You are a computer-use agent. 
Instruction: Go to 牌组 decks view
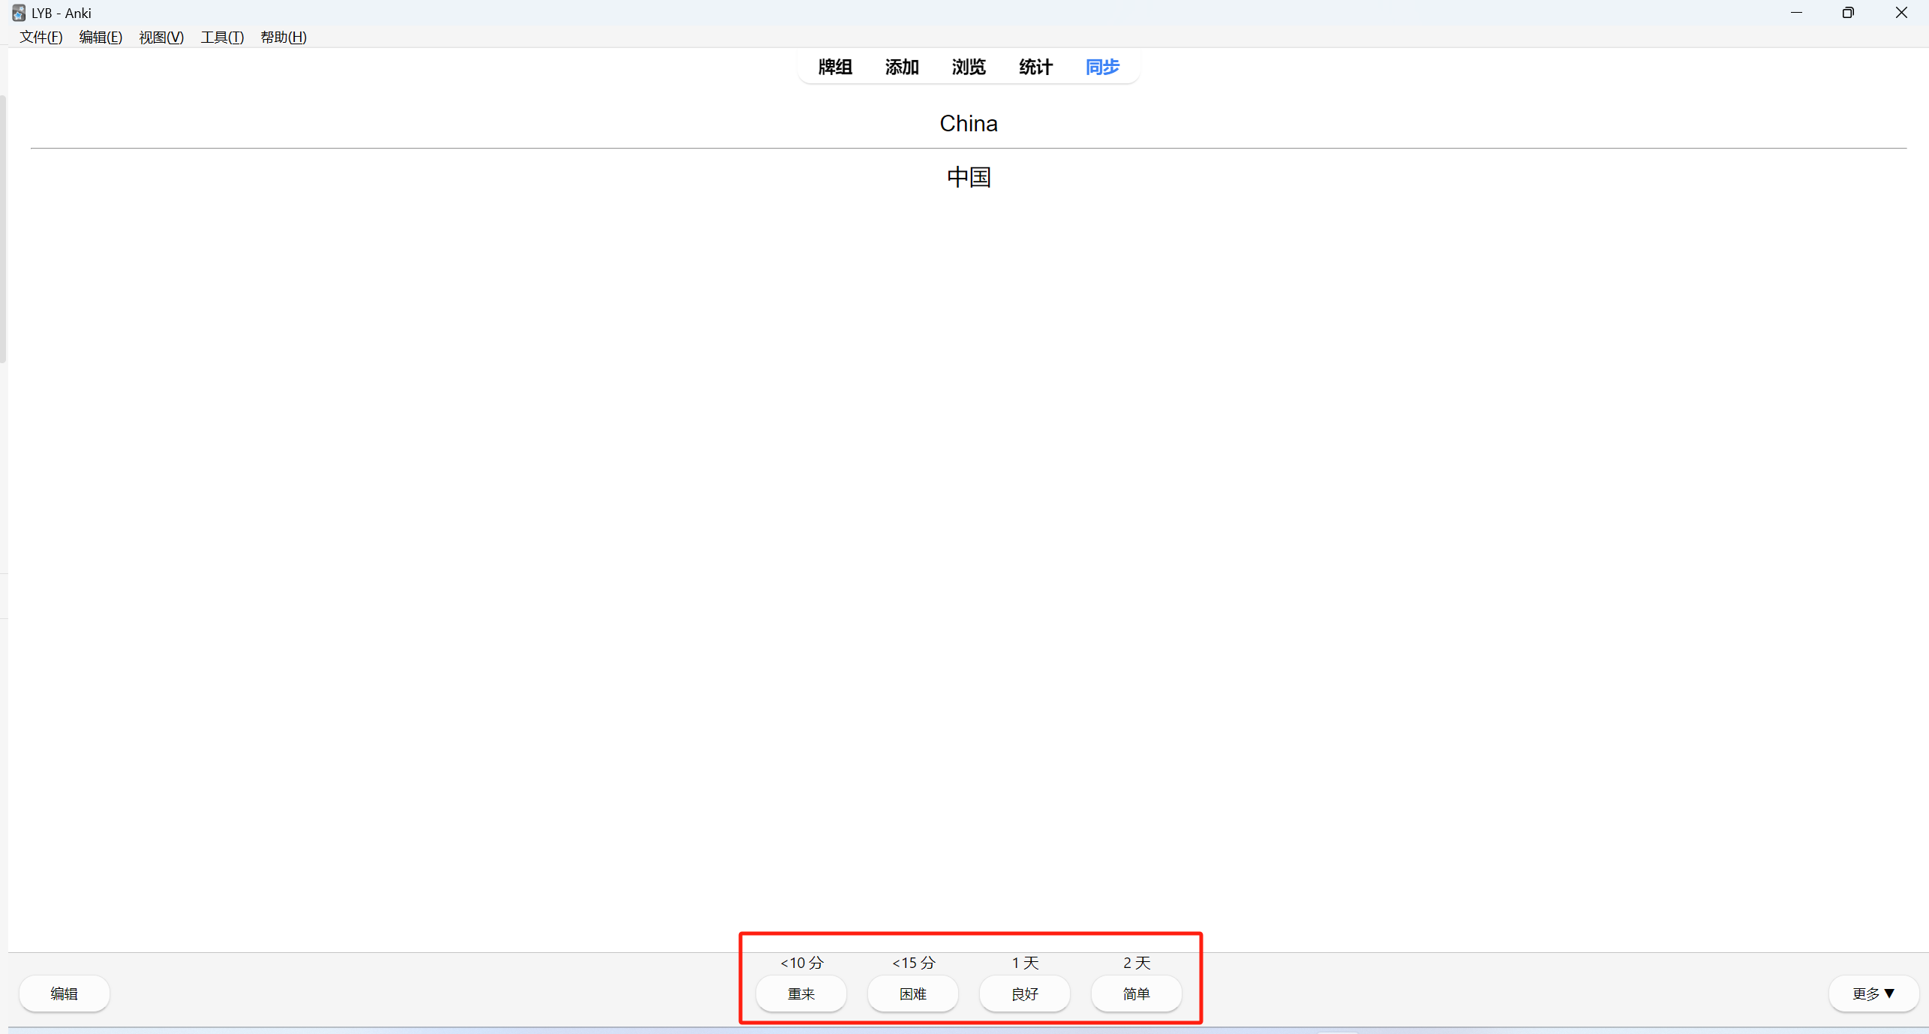[x=835, y=67]
